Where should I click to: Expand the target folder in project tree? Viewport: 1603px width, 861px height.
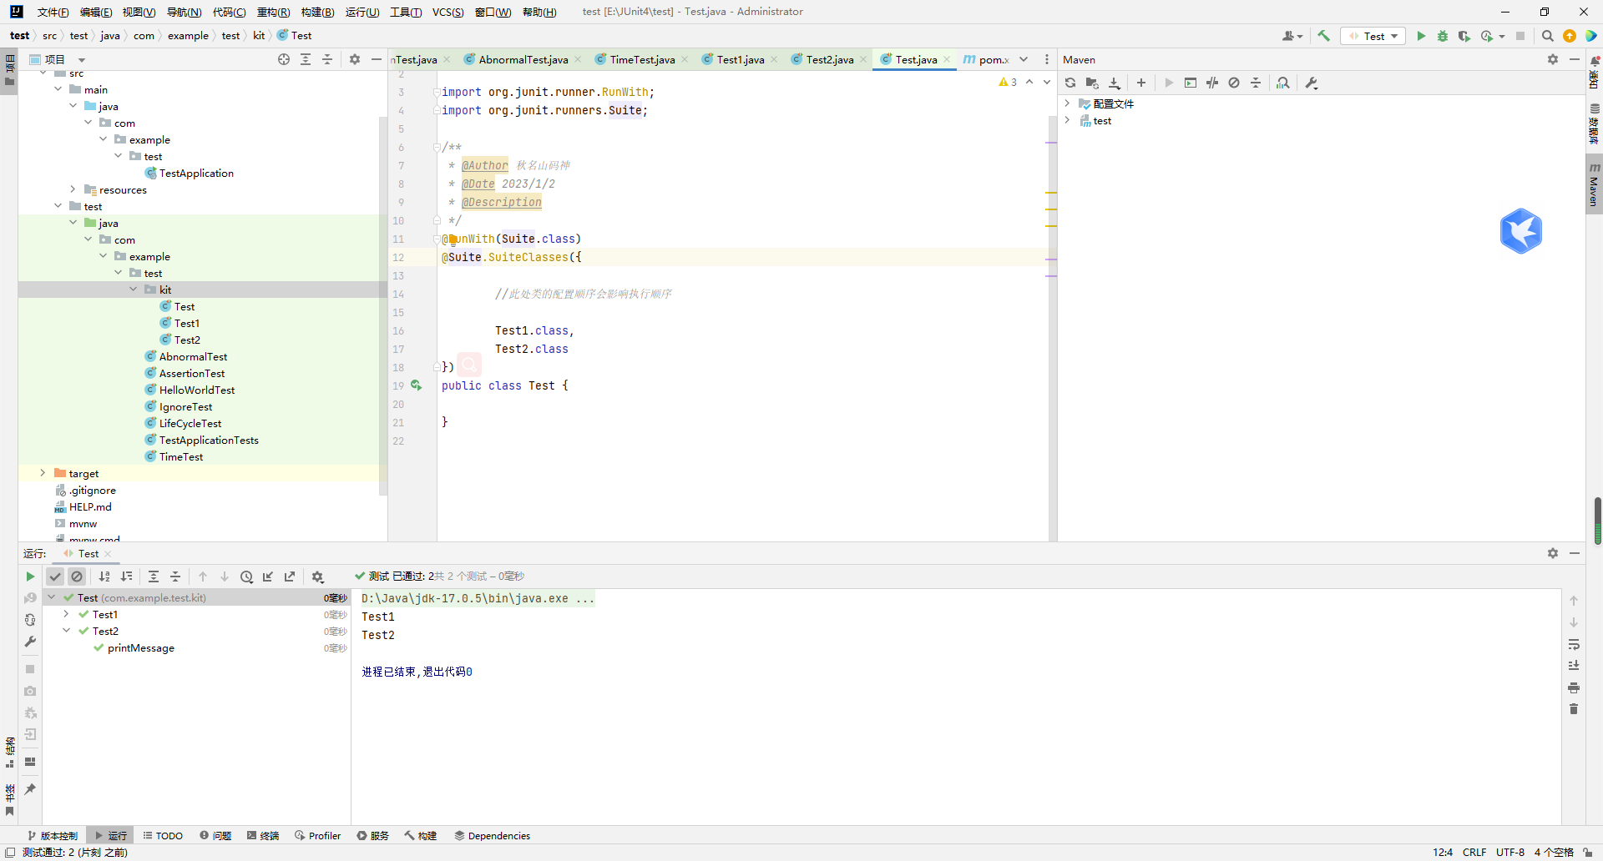(x=43, y=473)
